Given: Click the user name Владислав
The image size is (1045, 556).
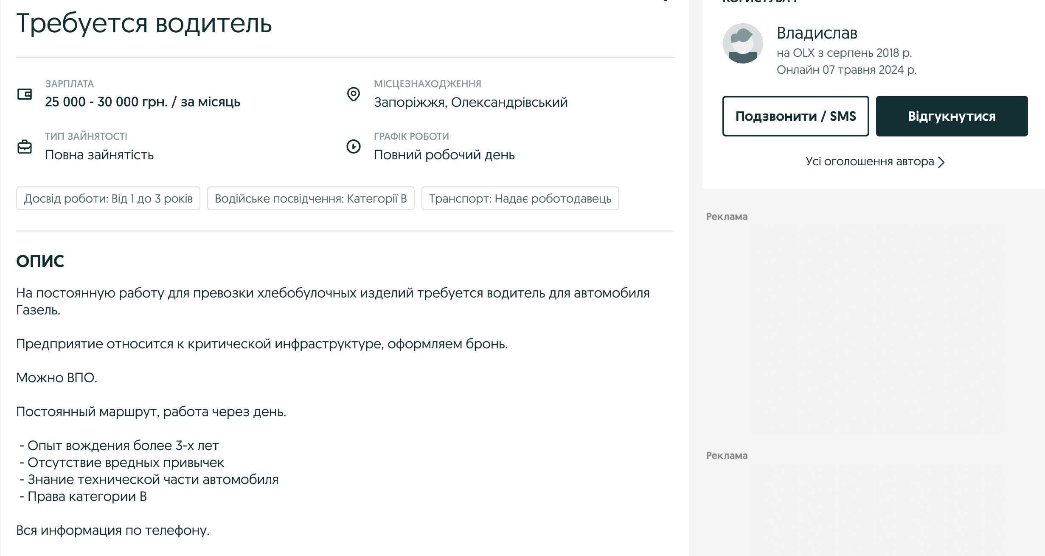Looking at the screenshot, I should coord(817,33).
